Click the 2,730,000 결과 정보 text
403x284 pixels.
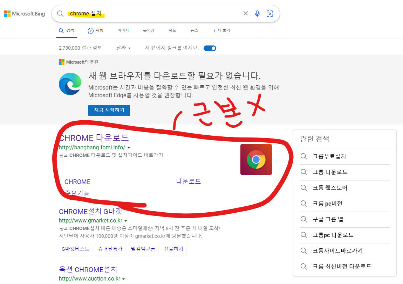80,48
